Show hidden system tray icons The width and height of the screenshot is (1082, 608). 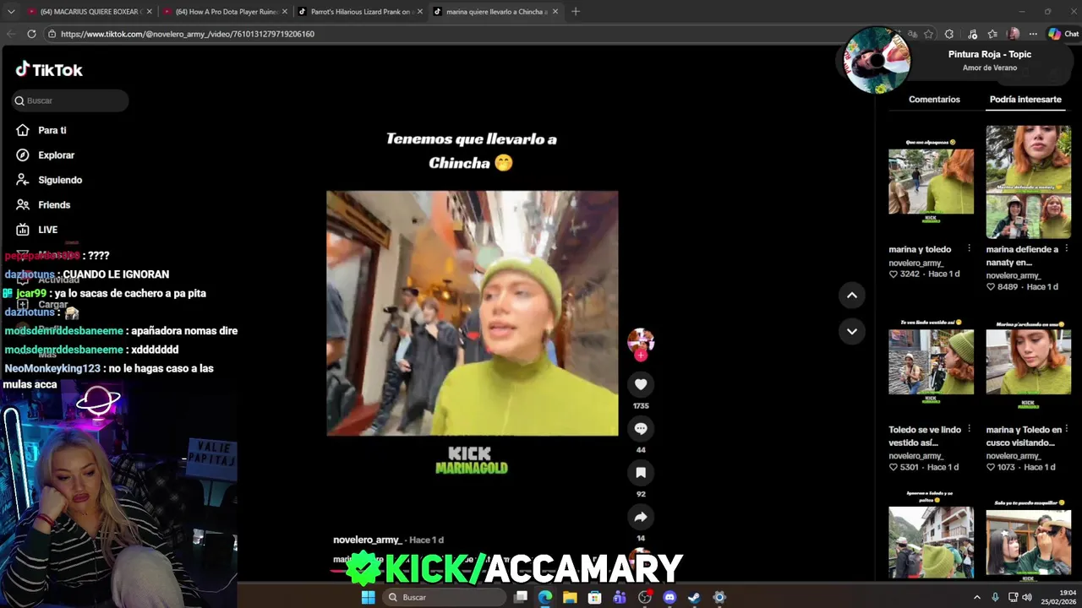tap(977, 597)
